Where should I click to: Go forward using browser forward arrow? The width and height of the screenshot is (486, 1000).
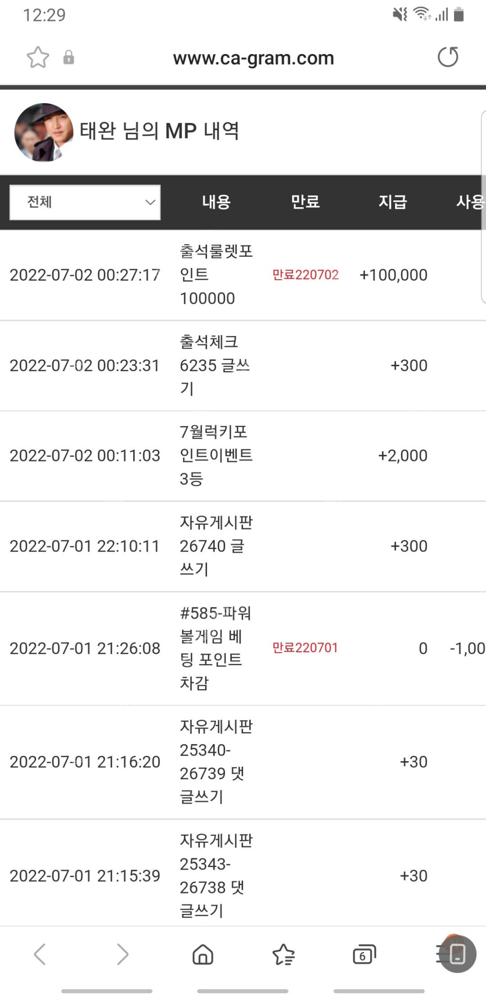(122, 954)
